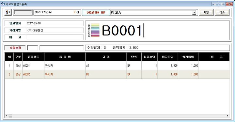Click the small quantity field beside 수량수정

[x=33, y=48]
